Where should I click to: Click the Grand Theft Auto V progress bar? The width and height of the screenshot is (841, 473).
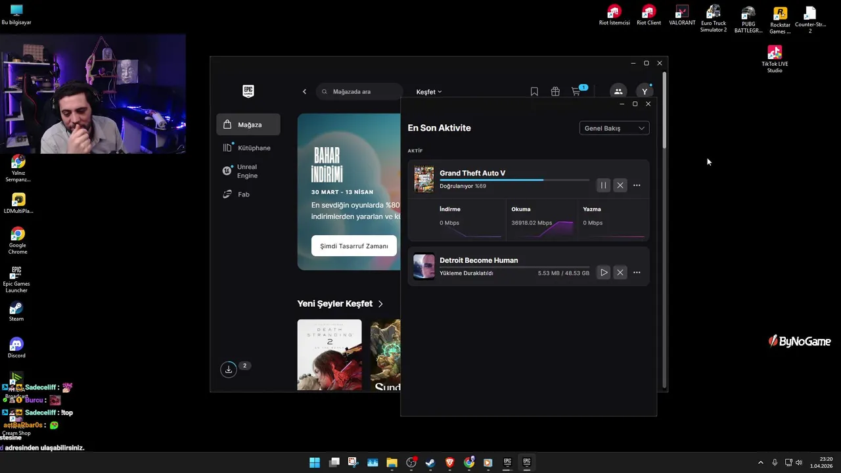pos(514,179)
